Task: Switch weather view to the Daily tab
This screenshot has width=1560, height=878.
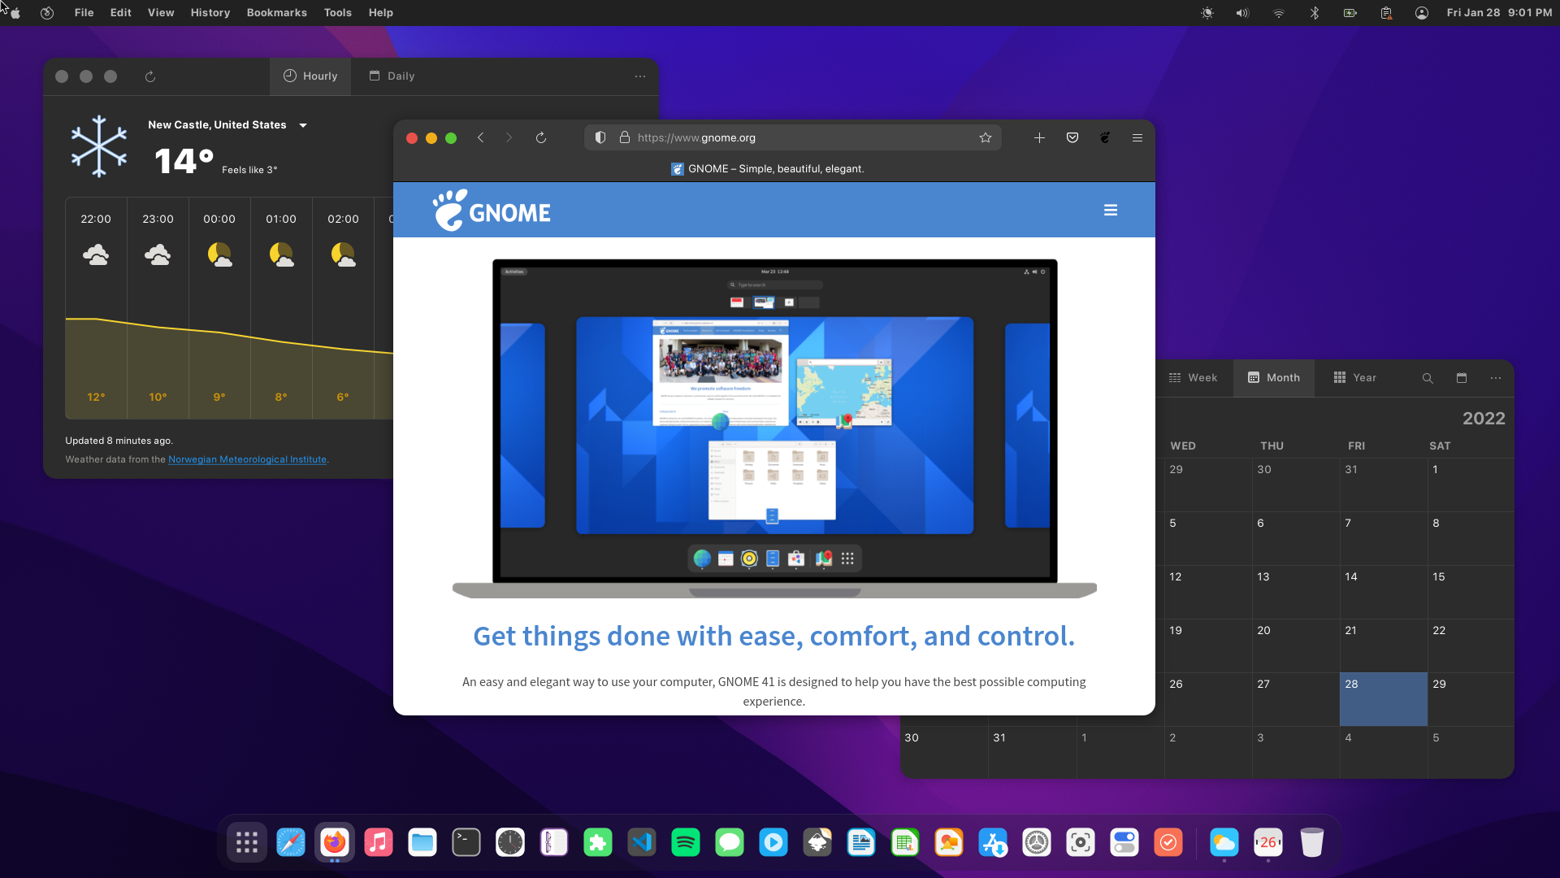Action: [x=392, y=76]
